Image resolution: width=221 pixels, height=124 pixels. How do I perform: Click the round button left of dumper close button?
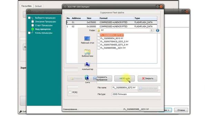157,7
